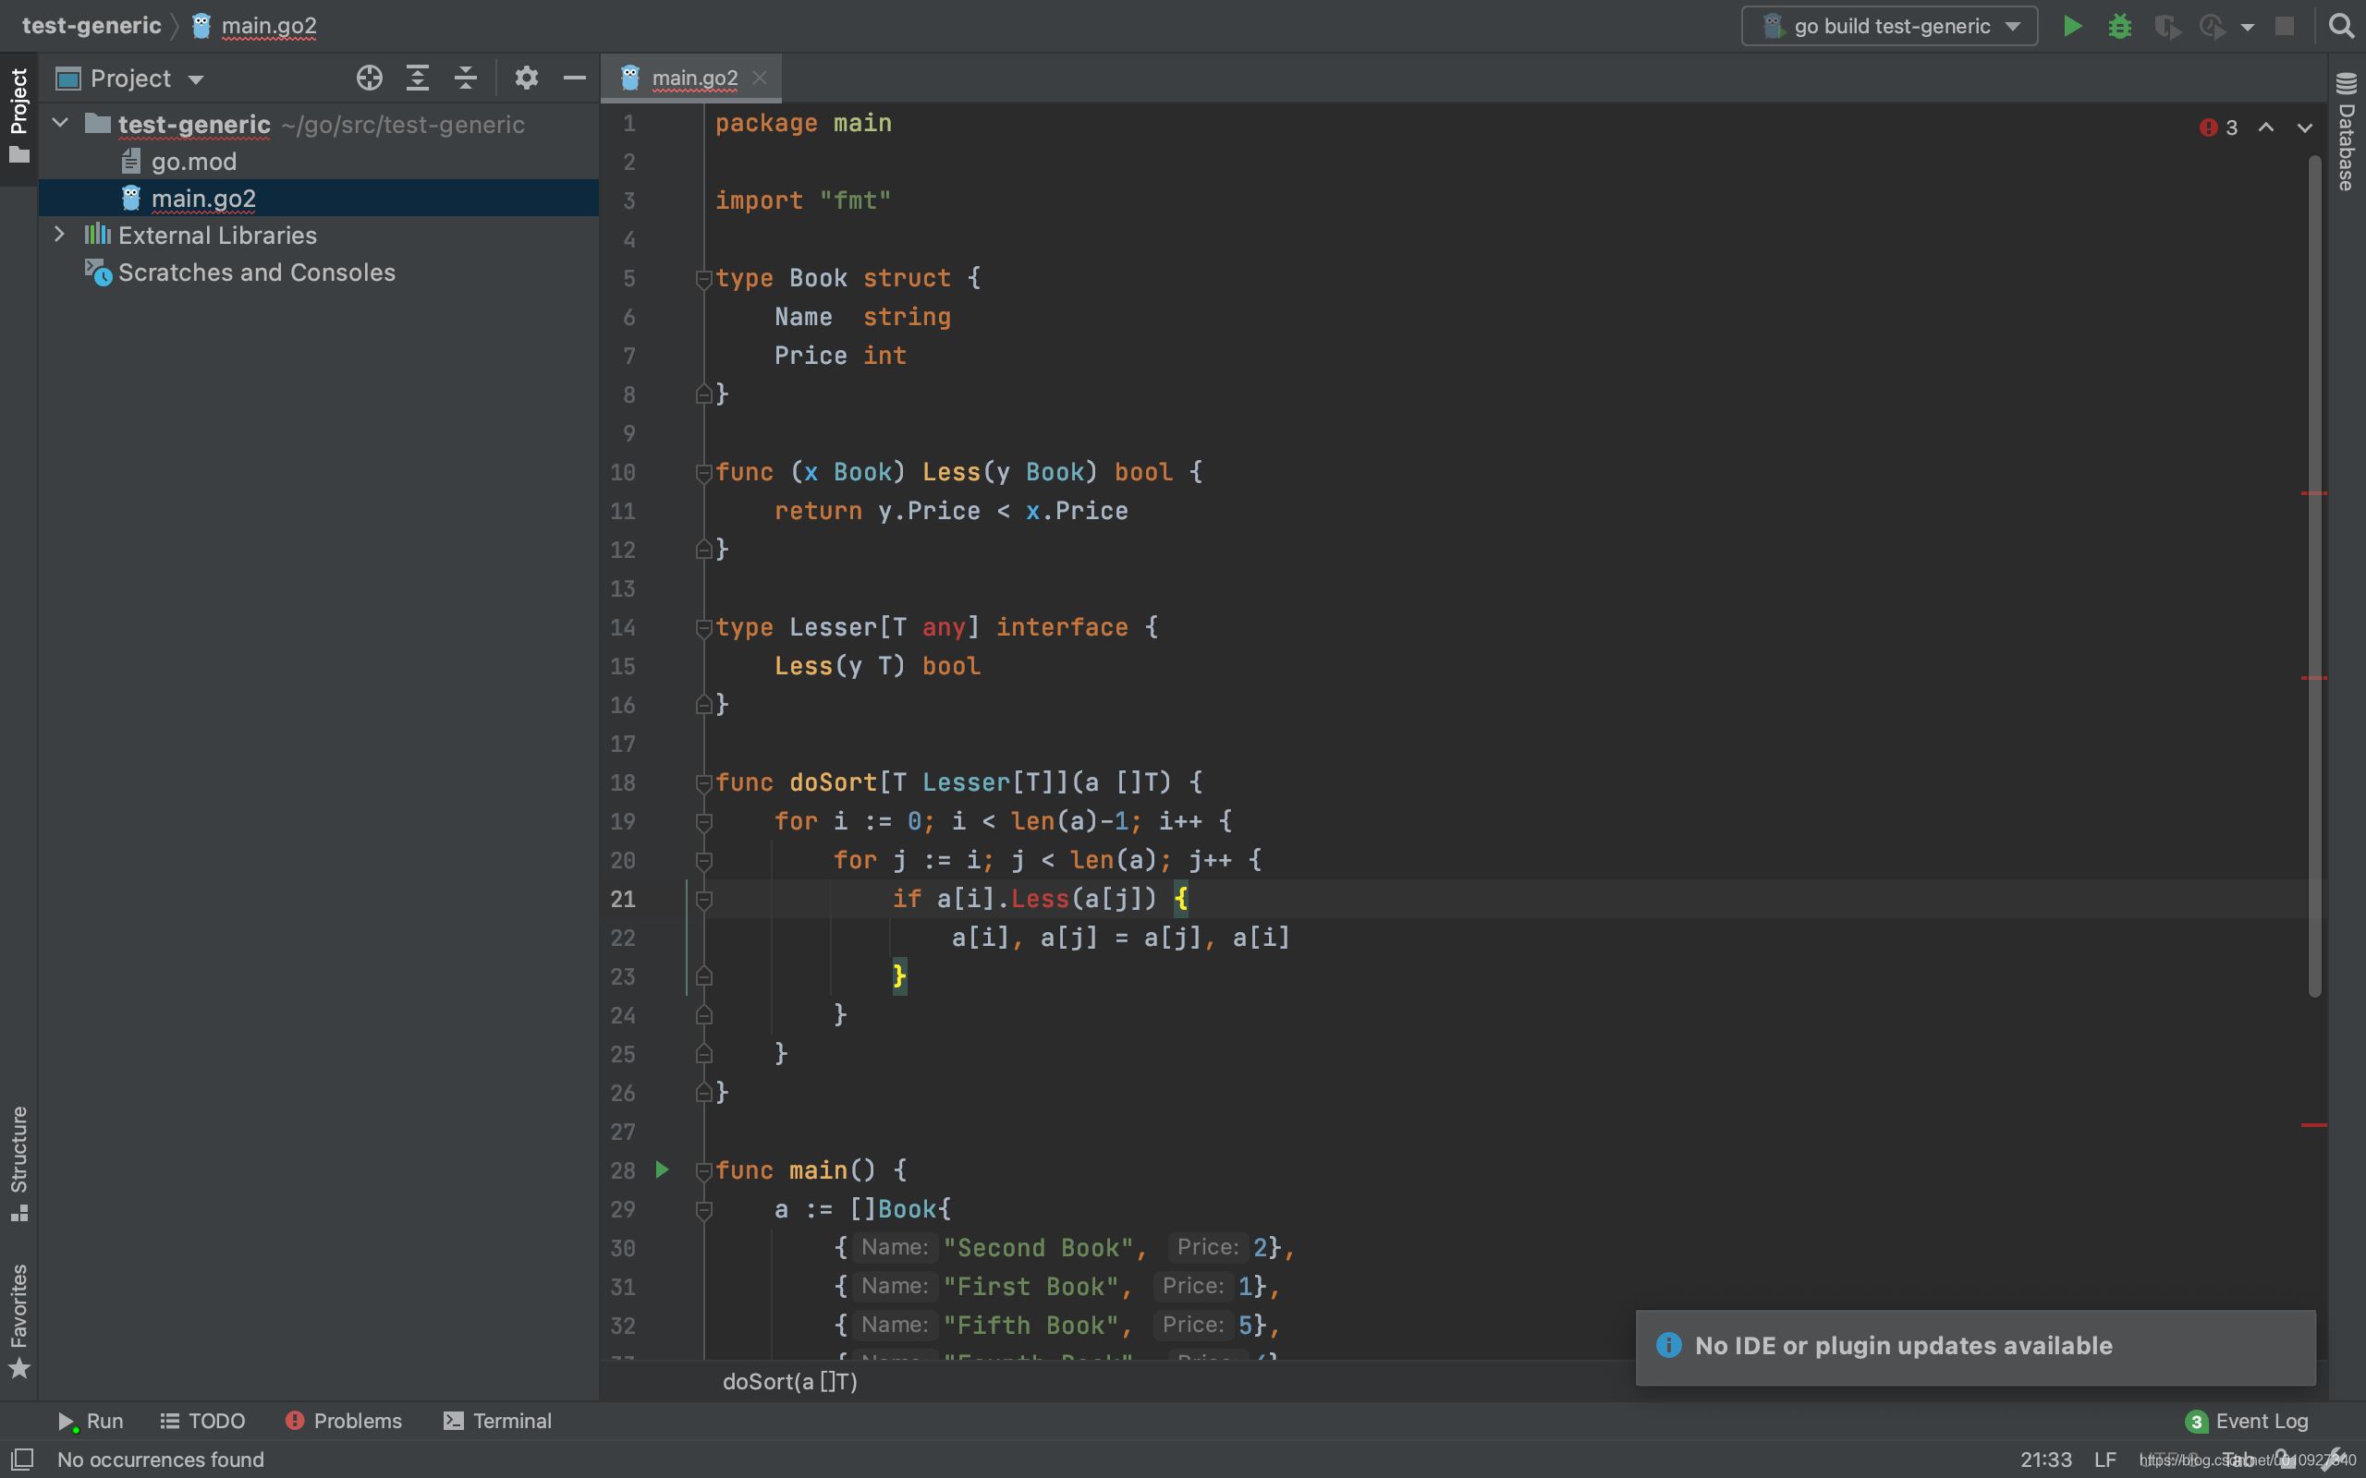
Task: Click the lowest red error stripe marker
Action: pos(2313,1125)
